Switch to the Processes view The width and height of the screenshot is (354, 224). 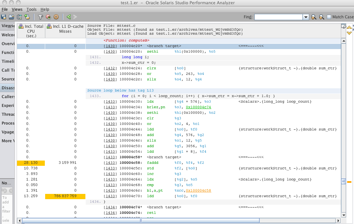coord(8,123)
